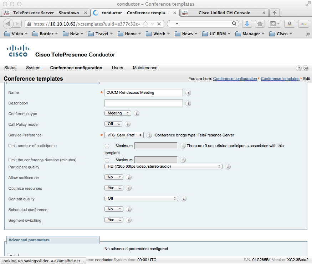
Task: Change the Optimize resources dropdown
Action: [114, 188]
